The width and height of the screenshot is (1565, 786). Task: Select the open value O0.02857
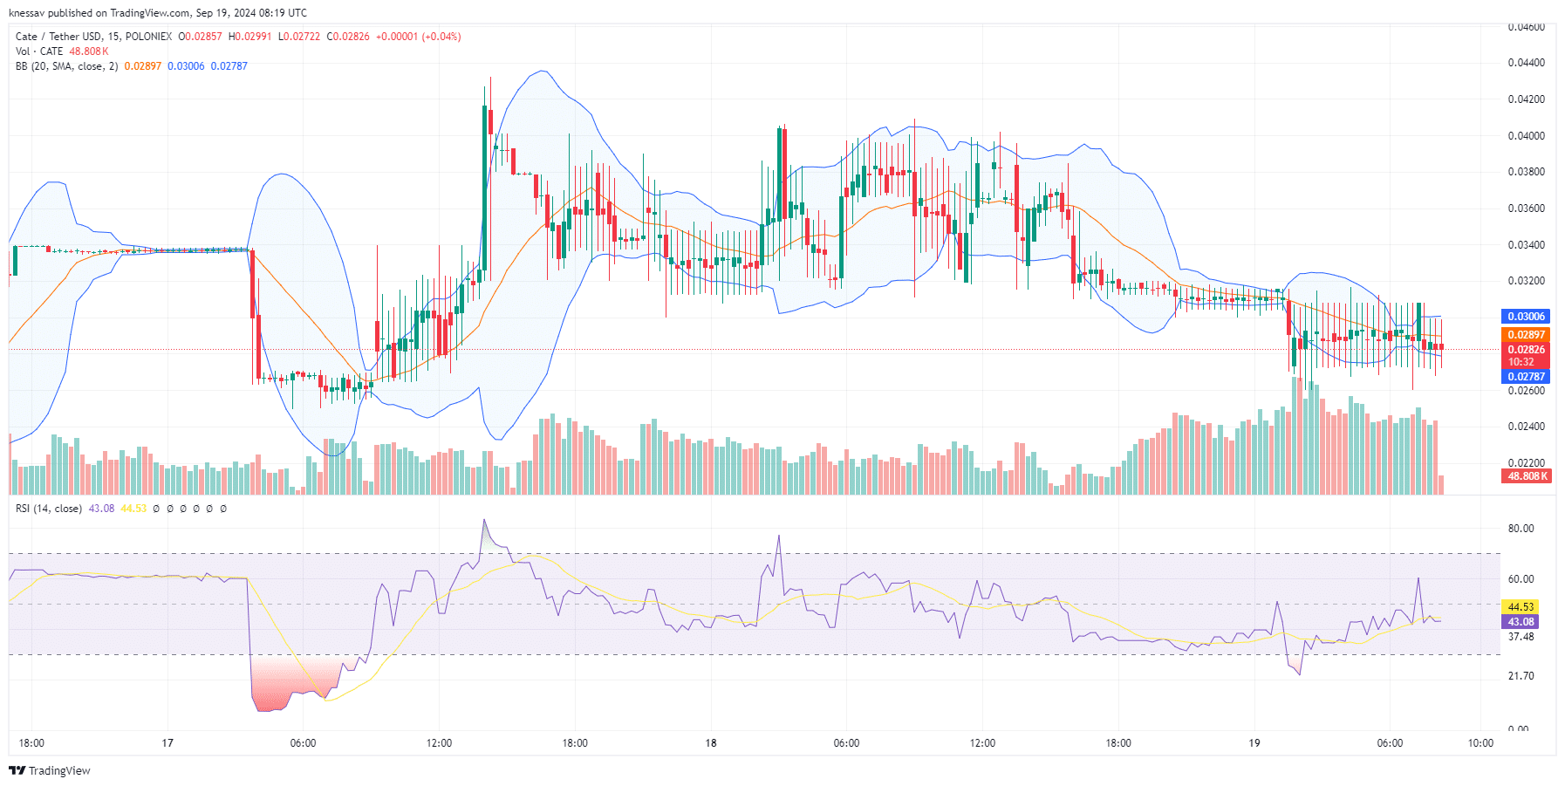(x=200, y=37)
